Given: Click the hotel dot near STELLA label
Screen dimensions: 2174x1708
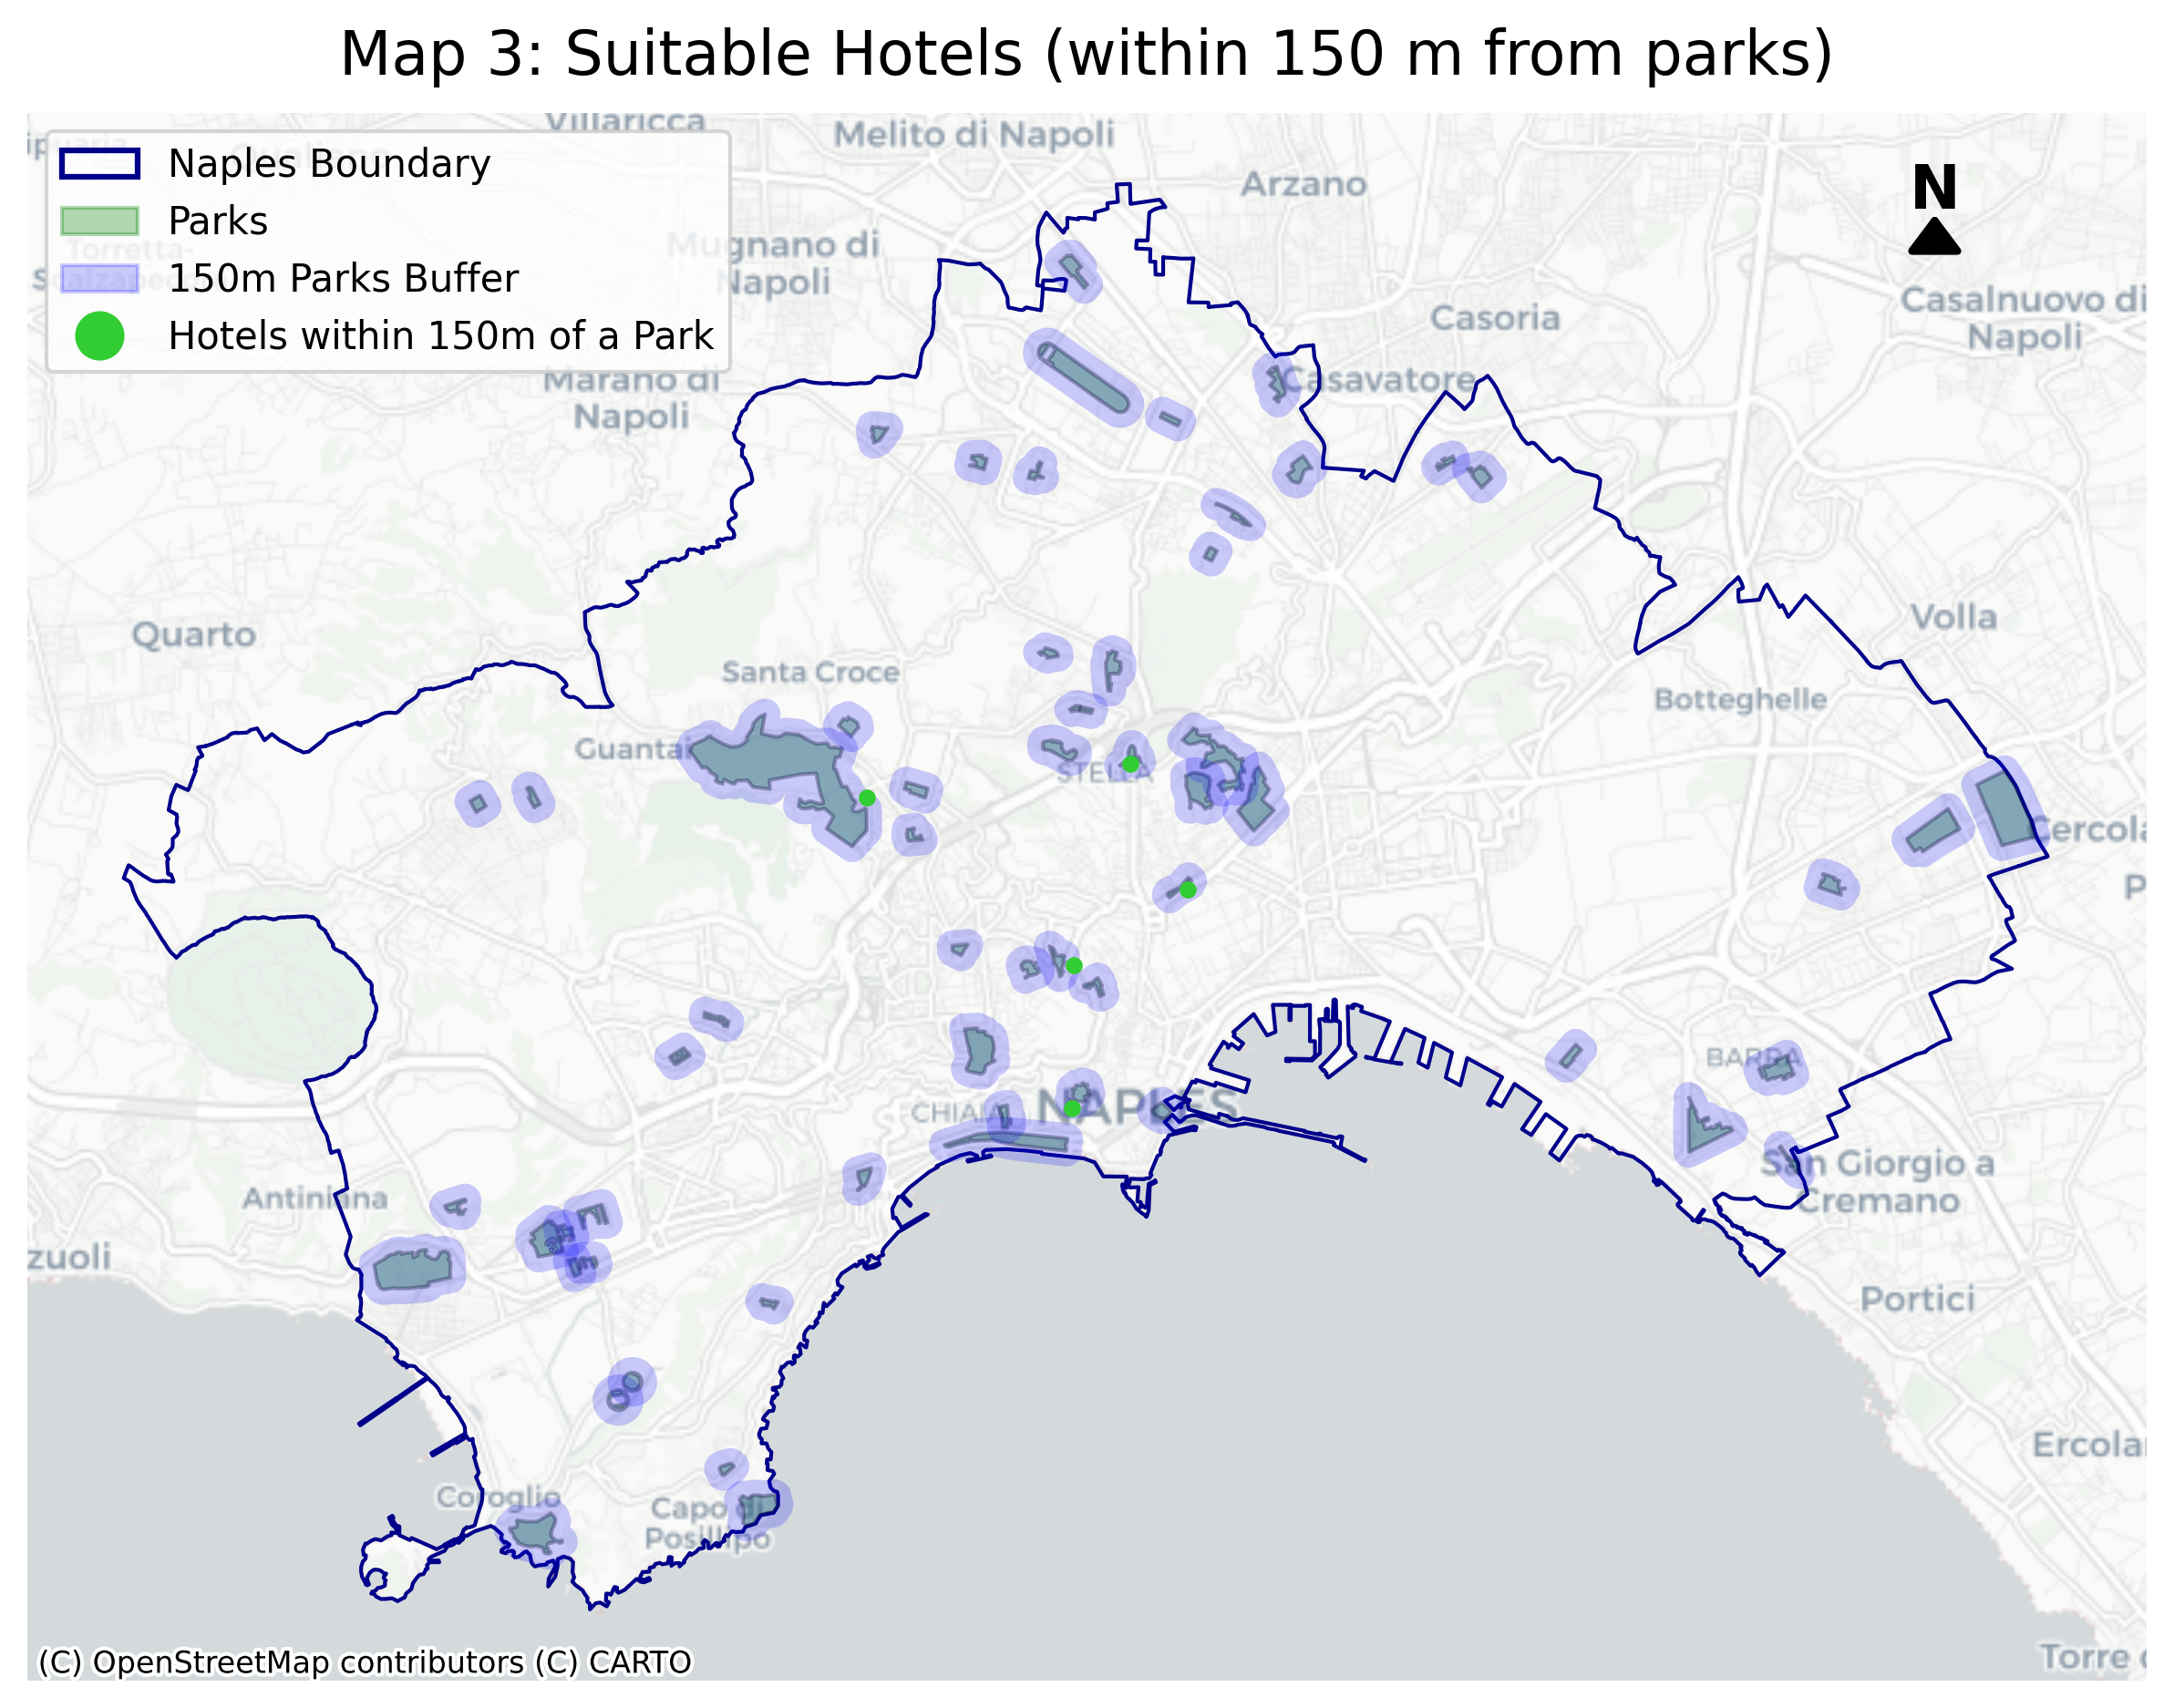Looking at the screenshot, I should tap(1130, 764).
